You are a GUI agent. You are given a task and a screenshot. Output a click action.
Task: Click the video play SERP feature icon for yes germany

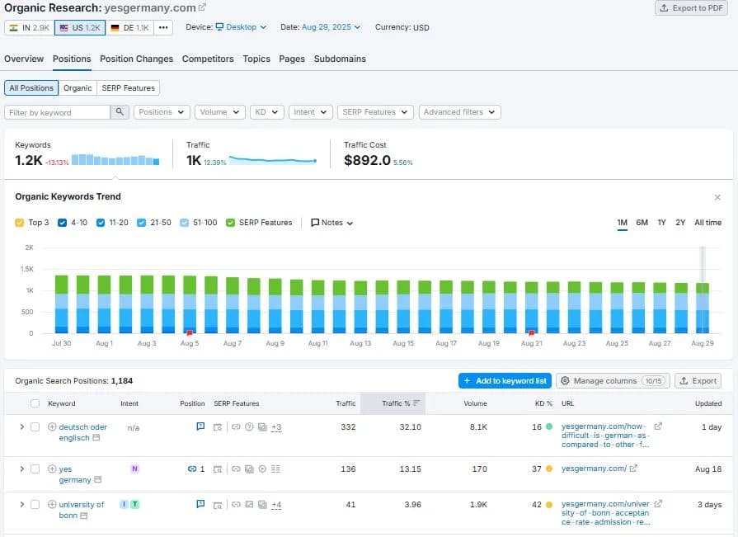[263, 469]
